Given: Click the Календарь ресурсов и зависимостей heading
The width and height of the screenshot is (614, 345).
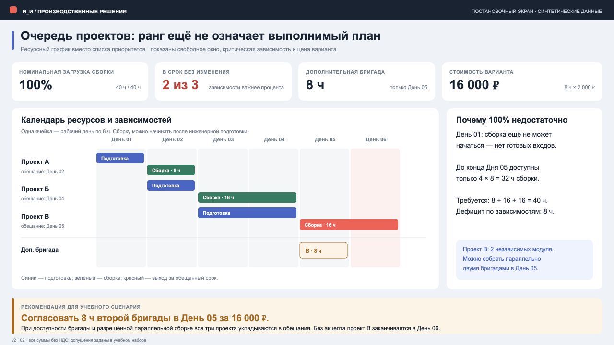Looking at the screenshot, I should coord(96,120).
